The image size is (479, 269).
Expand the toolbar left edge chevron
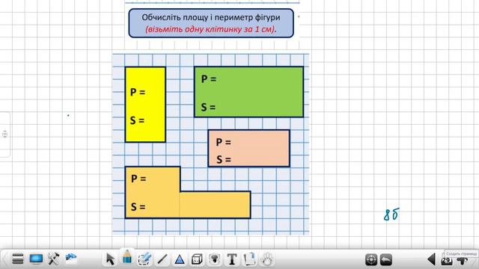click(x=4, y=259)
